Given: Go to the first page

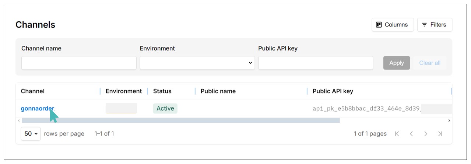Looking at the screenshot, I should (397, 134).
